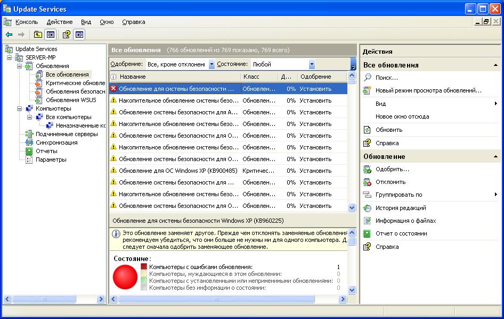Click the dark red status legend swatch

point(144,266)
